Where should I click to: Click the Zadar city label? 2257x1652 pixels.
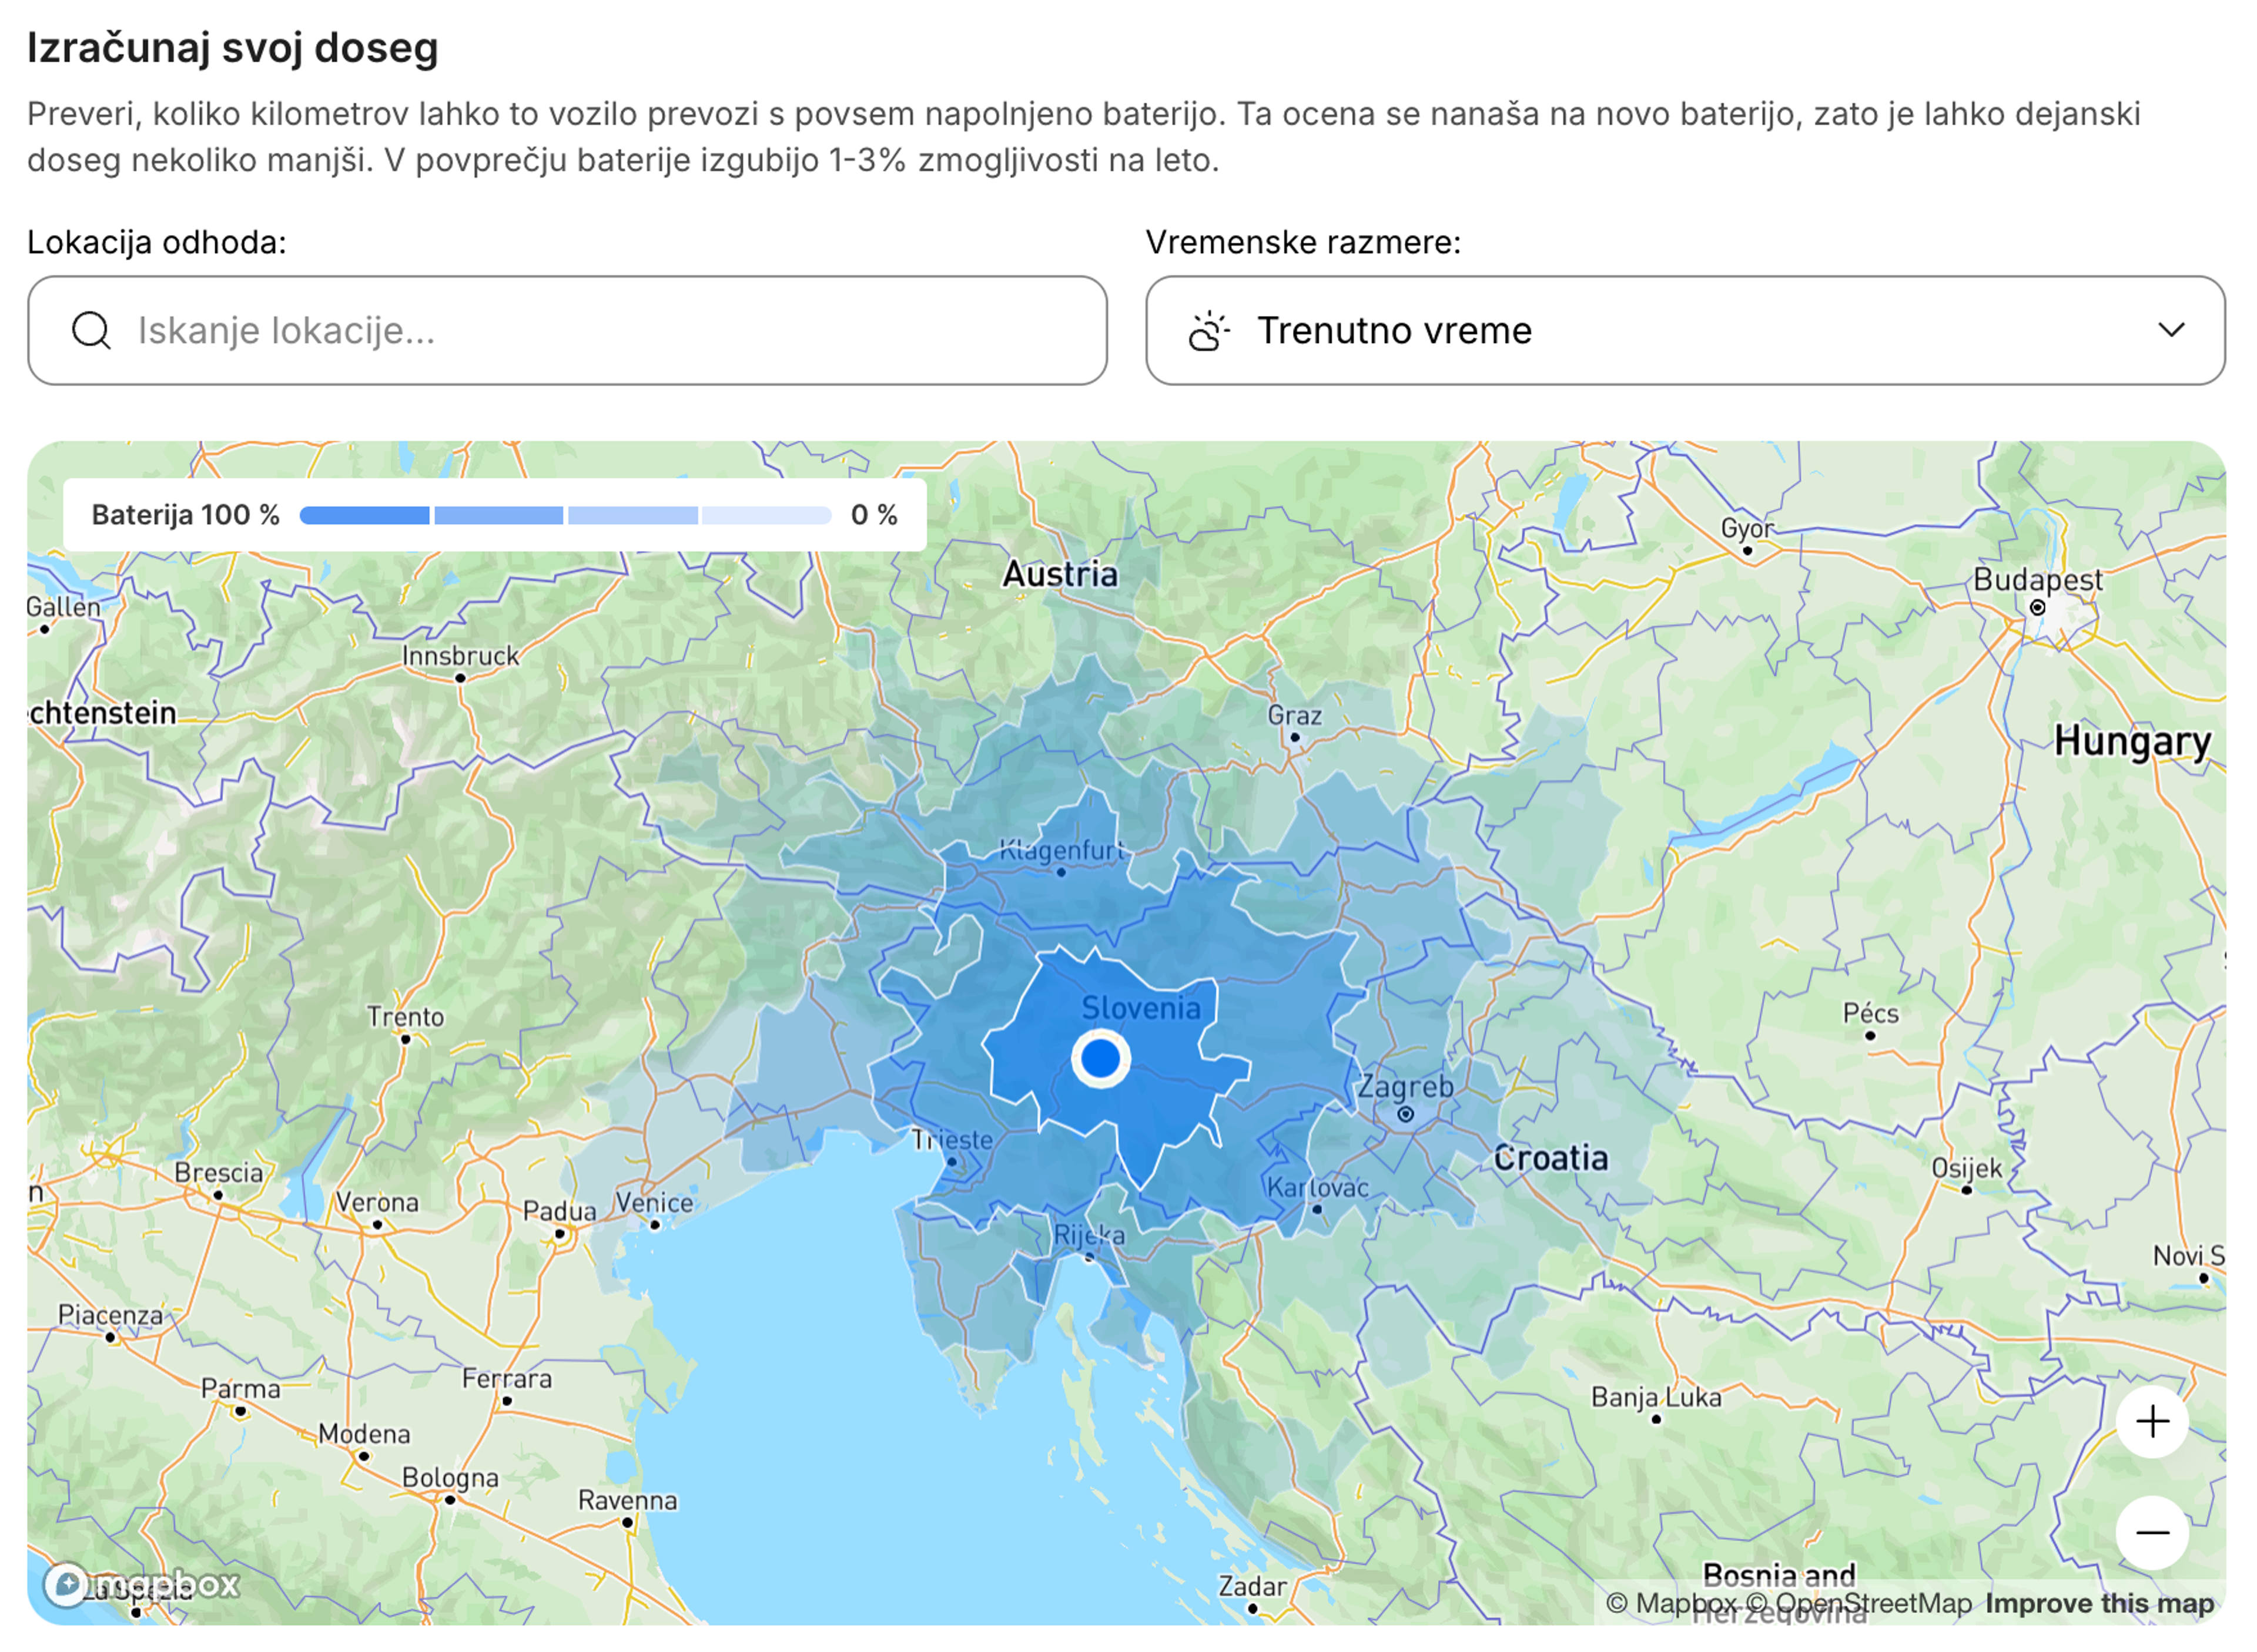point(1253,1587)
